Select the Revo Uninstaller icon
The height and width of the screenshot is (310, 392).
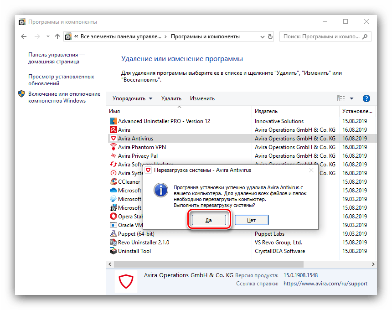coord(113,243)
